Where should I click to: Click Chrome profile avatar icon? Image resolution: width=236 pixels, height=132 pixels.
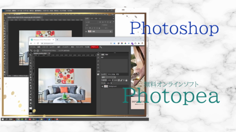coord(142,43)
